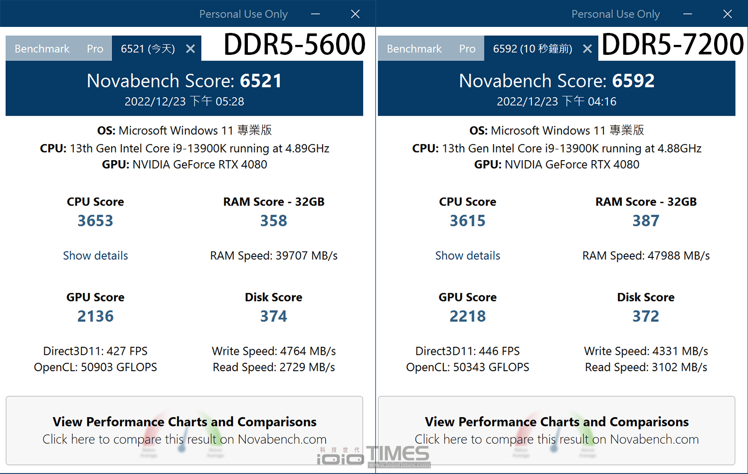The height and width of the screenshot is (474, 748).
Task: Show CPU details under score 3653
Action: pos(95,255)
